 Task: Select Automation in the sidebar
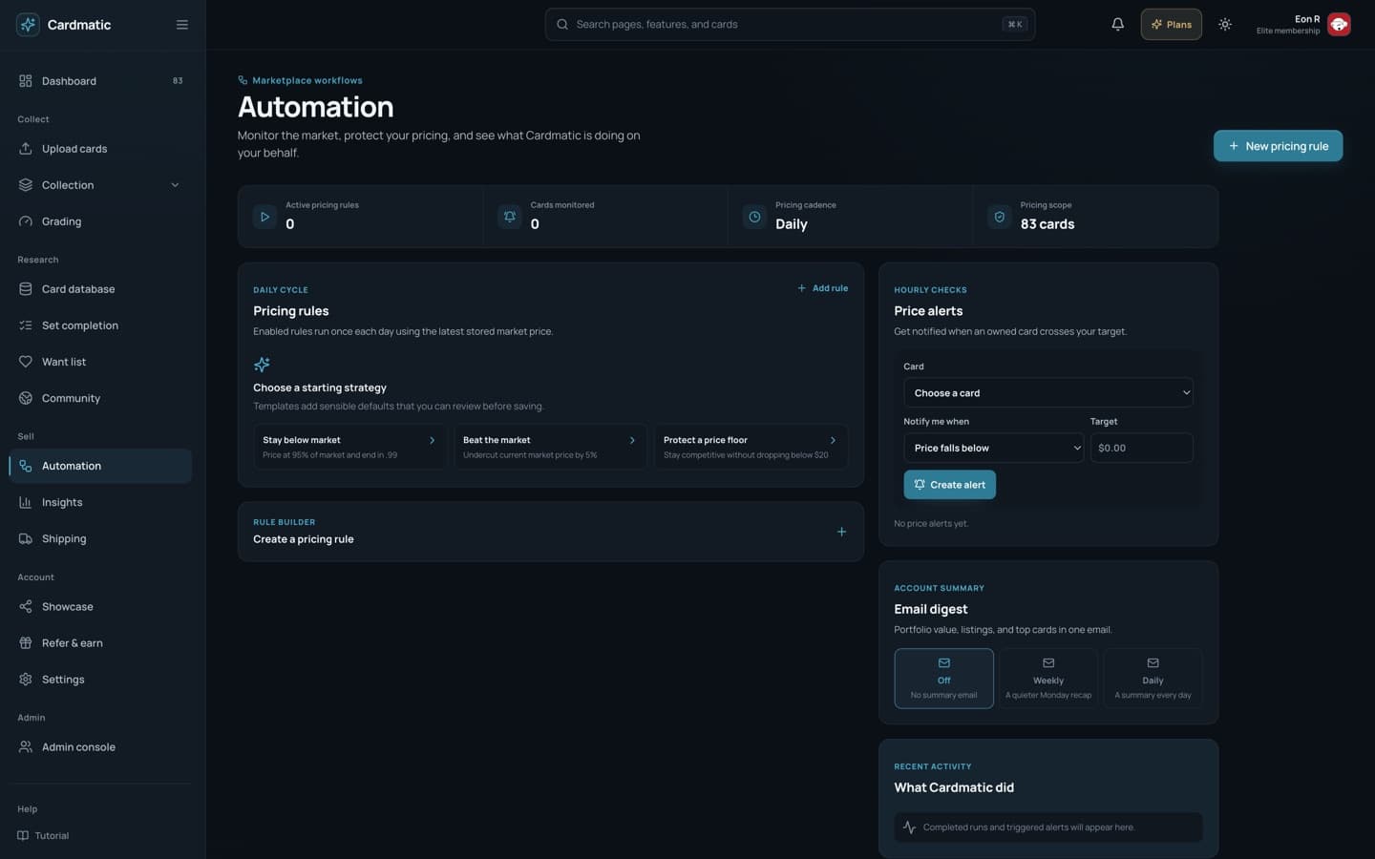(x=100, y=466)
